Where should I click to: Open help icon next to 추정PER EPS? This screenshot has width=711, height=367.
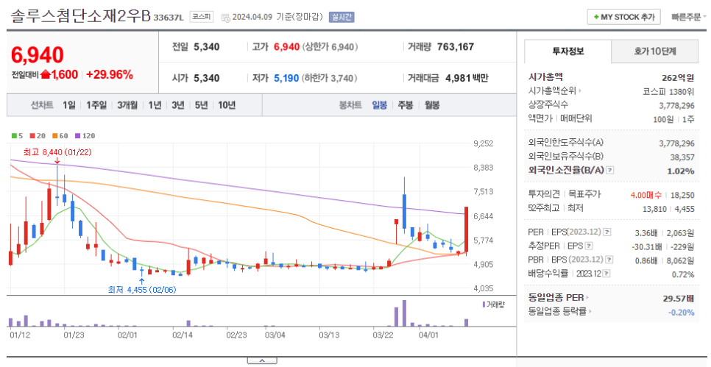point(589,246)
